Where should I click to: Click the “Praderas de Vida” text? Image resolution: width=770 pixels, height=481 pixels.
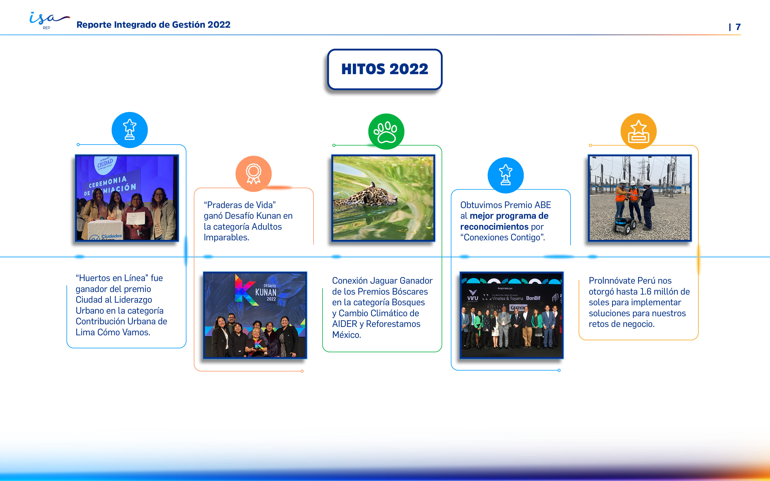coord(240,205)
